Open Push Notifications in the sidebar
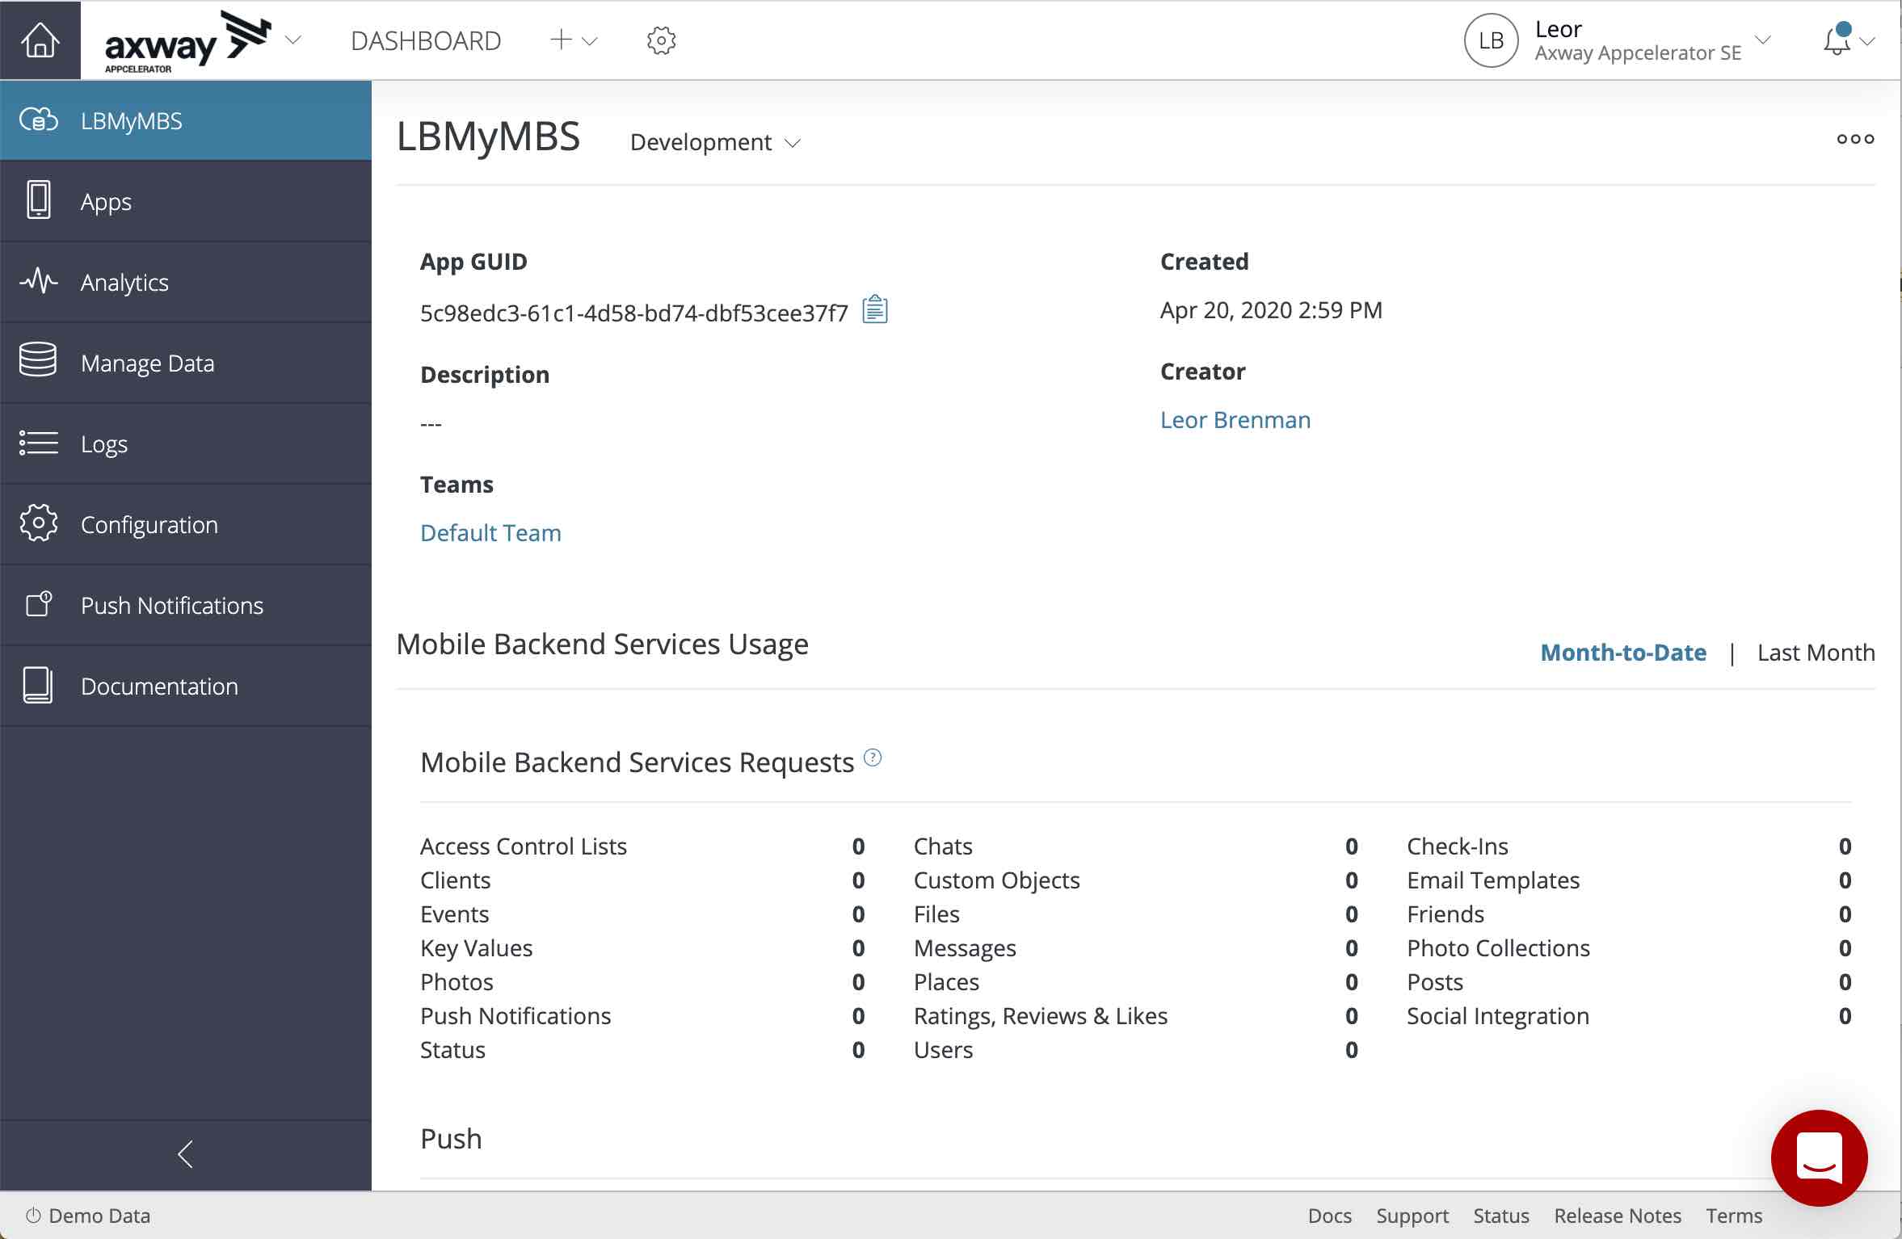This screenshot has height=1239, width=1902. pos(186,605)
